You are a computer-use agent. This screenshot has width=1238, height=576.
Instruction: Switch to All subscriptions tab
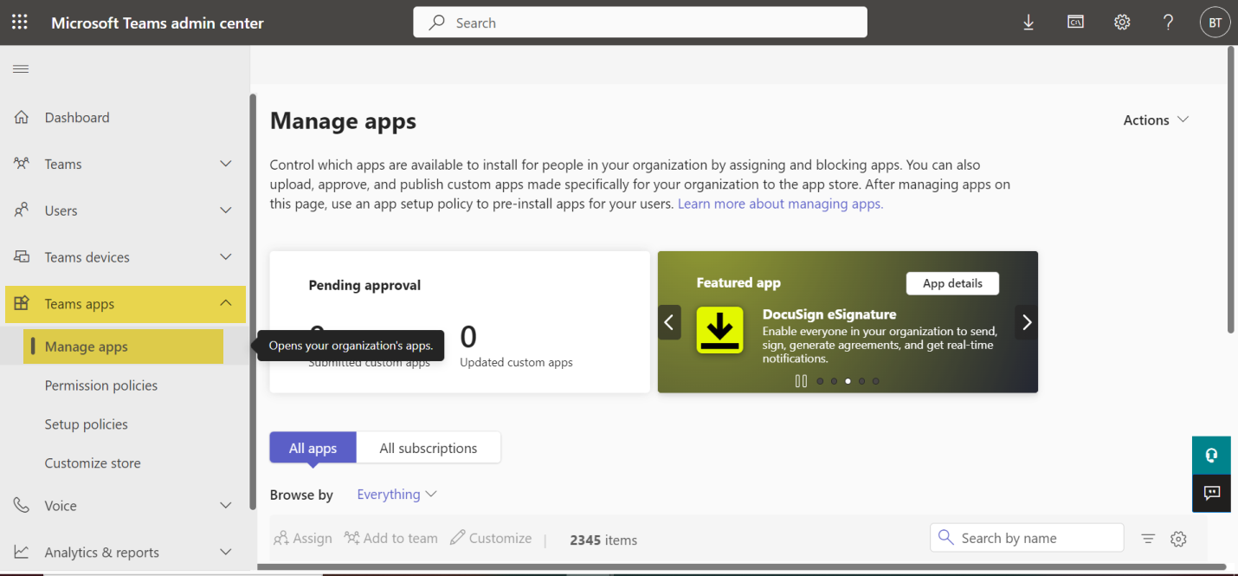pyautogui.click(x=429, y=448)
